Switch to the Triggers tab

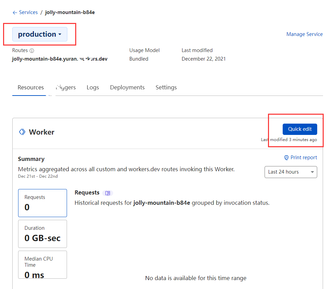[x=66, y=87]
